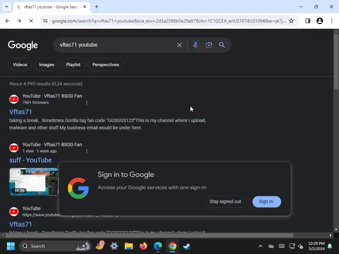Select 'About 4,990 results' text
Image resolution: width=339 pixels, height=254 pixels.
click(x=29, y=84)
